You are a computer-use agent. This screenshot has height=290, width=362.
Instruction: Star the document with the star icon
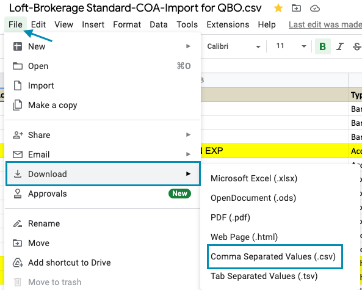pos(278,9)
